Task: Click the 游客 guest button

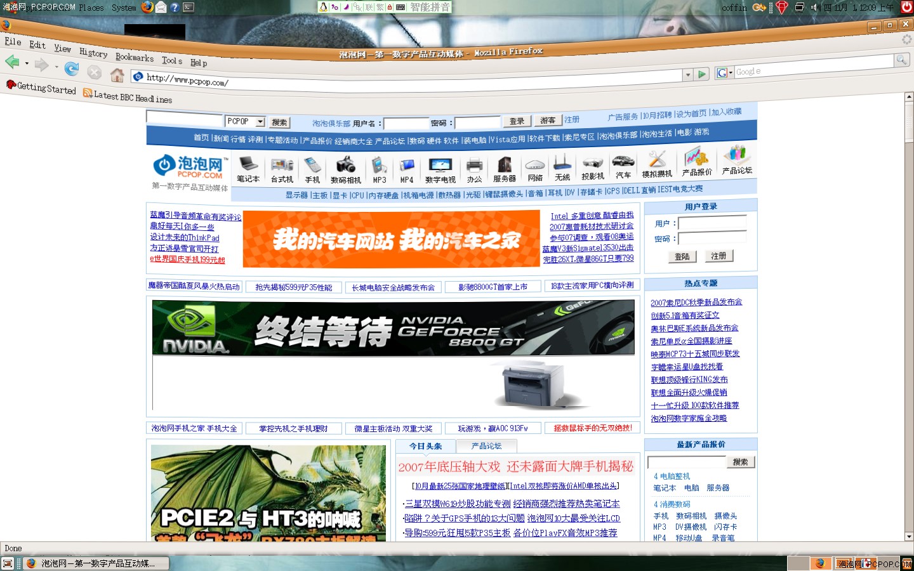Action: click(547, 121)
